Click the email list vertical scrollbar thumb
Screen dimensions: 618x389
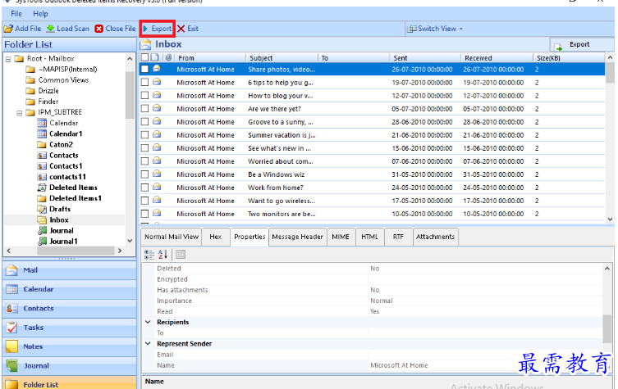click(610, 73)
